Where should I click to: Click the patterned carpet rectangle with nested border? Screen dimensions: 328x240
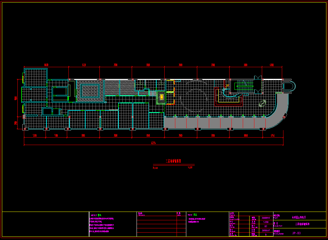90,89
